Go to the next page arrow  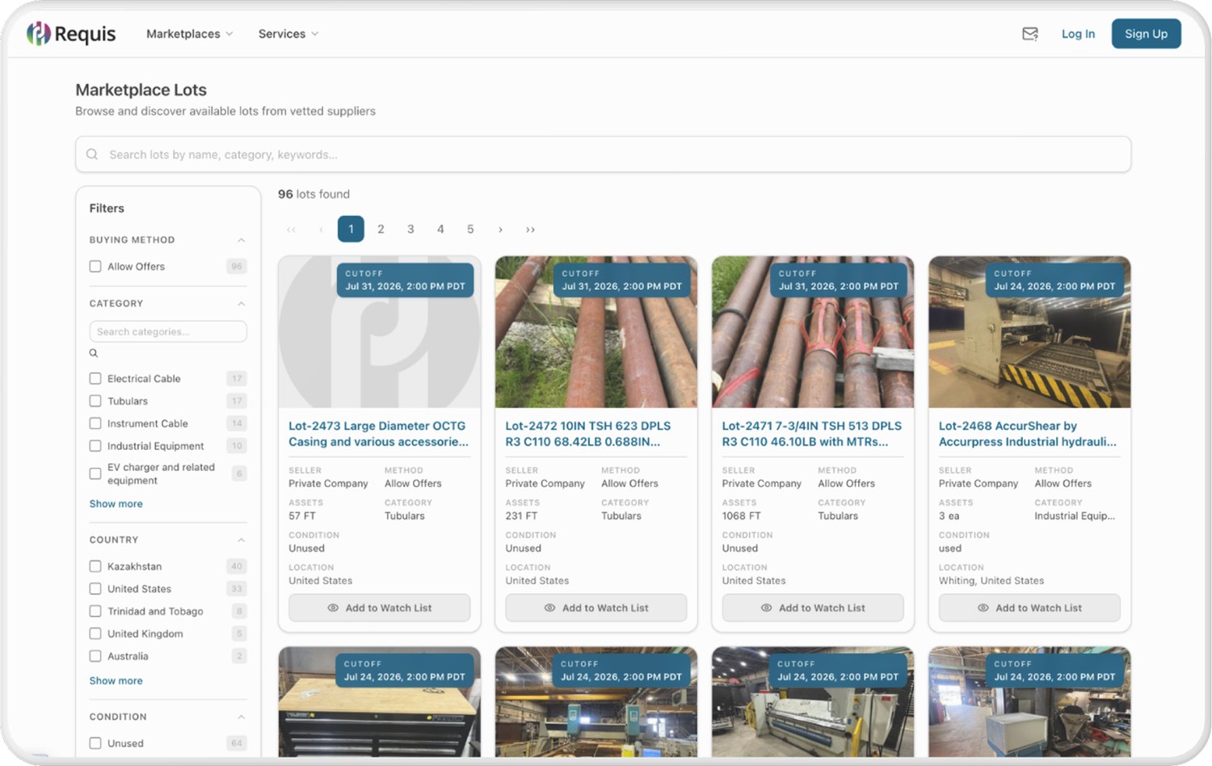click(x=501, y=229)
